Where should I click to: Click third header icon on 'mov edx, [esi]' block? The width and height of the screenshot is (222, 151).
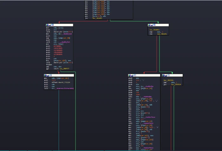pyautogui.click(x=52, y=25)
